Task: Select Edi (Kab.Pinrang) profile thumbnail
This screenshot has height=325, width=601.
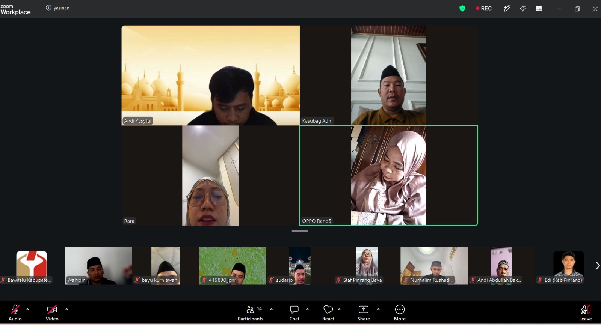Action: pyautogui.click(x=568, y=266)
